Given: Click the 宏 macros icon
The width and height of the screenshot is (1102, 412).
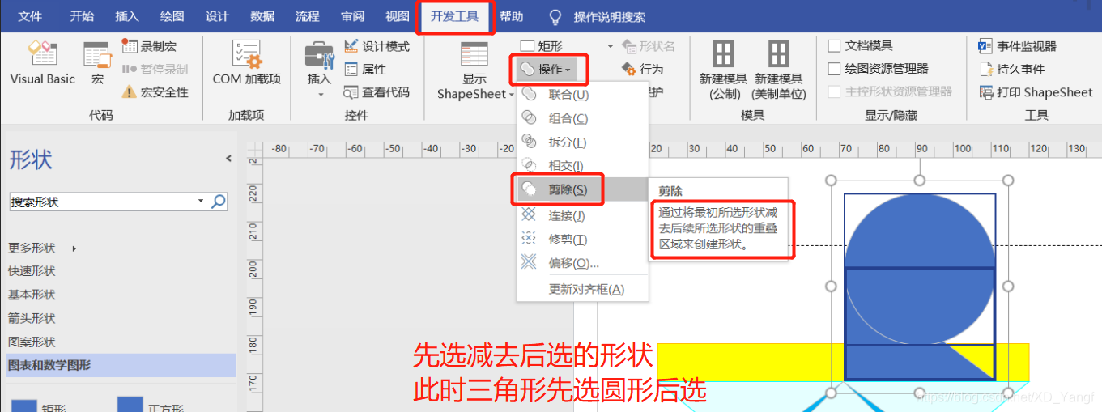Looking at the screenshot, I should point(97,55).
